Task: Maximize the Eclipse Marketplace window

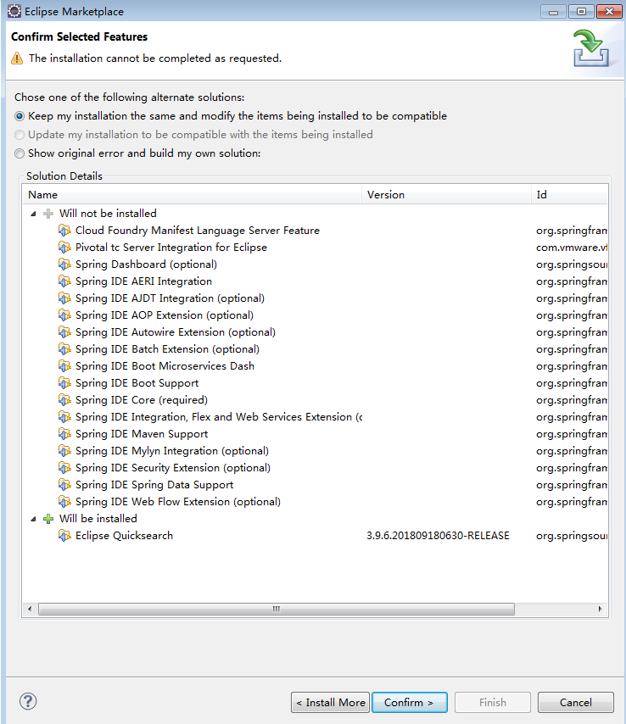Action: pos(581,12)
